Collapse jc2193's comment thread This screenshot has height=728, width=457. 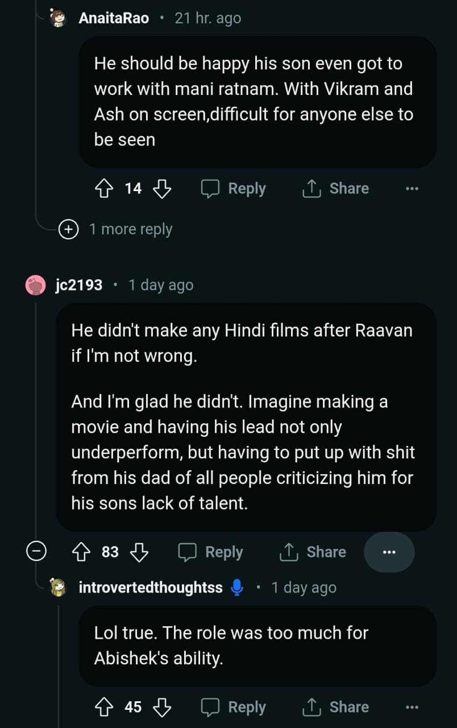tap(36, 552)
